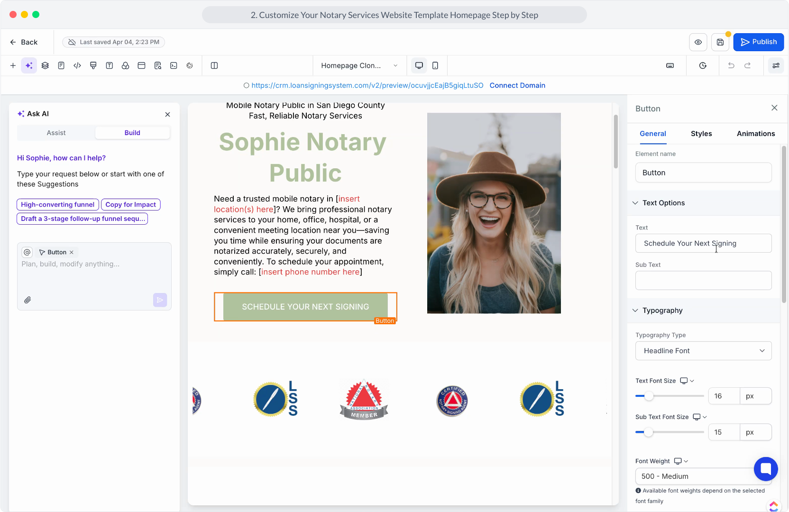Open the Layers panel icon
The width and height of the screenshot is (789, 512).
point(45,65)
